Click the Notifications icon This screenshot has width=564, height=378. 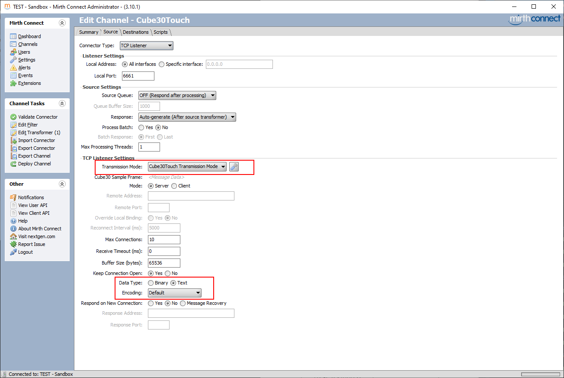pos(13,197)
